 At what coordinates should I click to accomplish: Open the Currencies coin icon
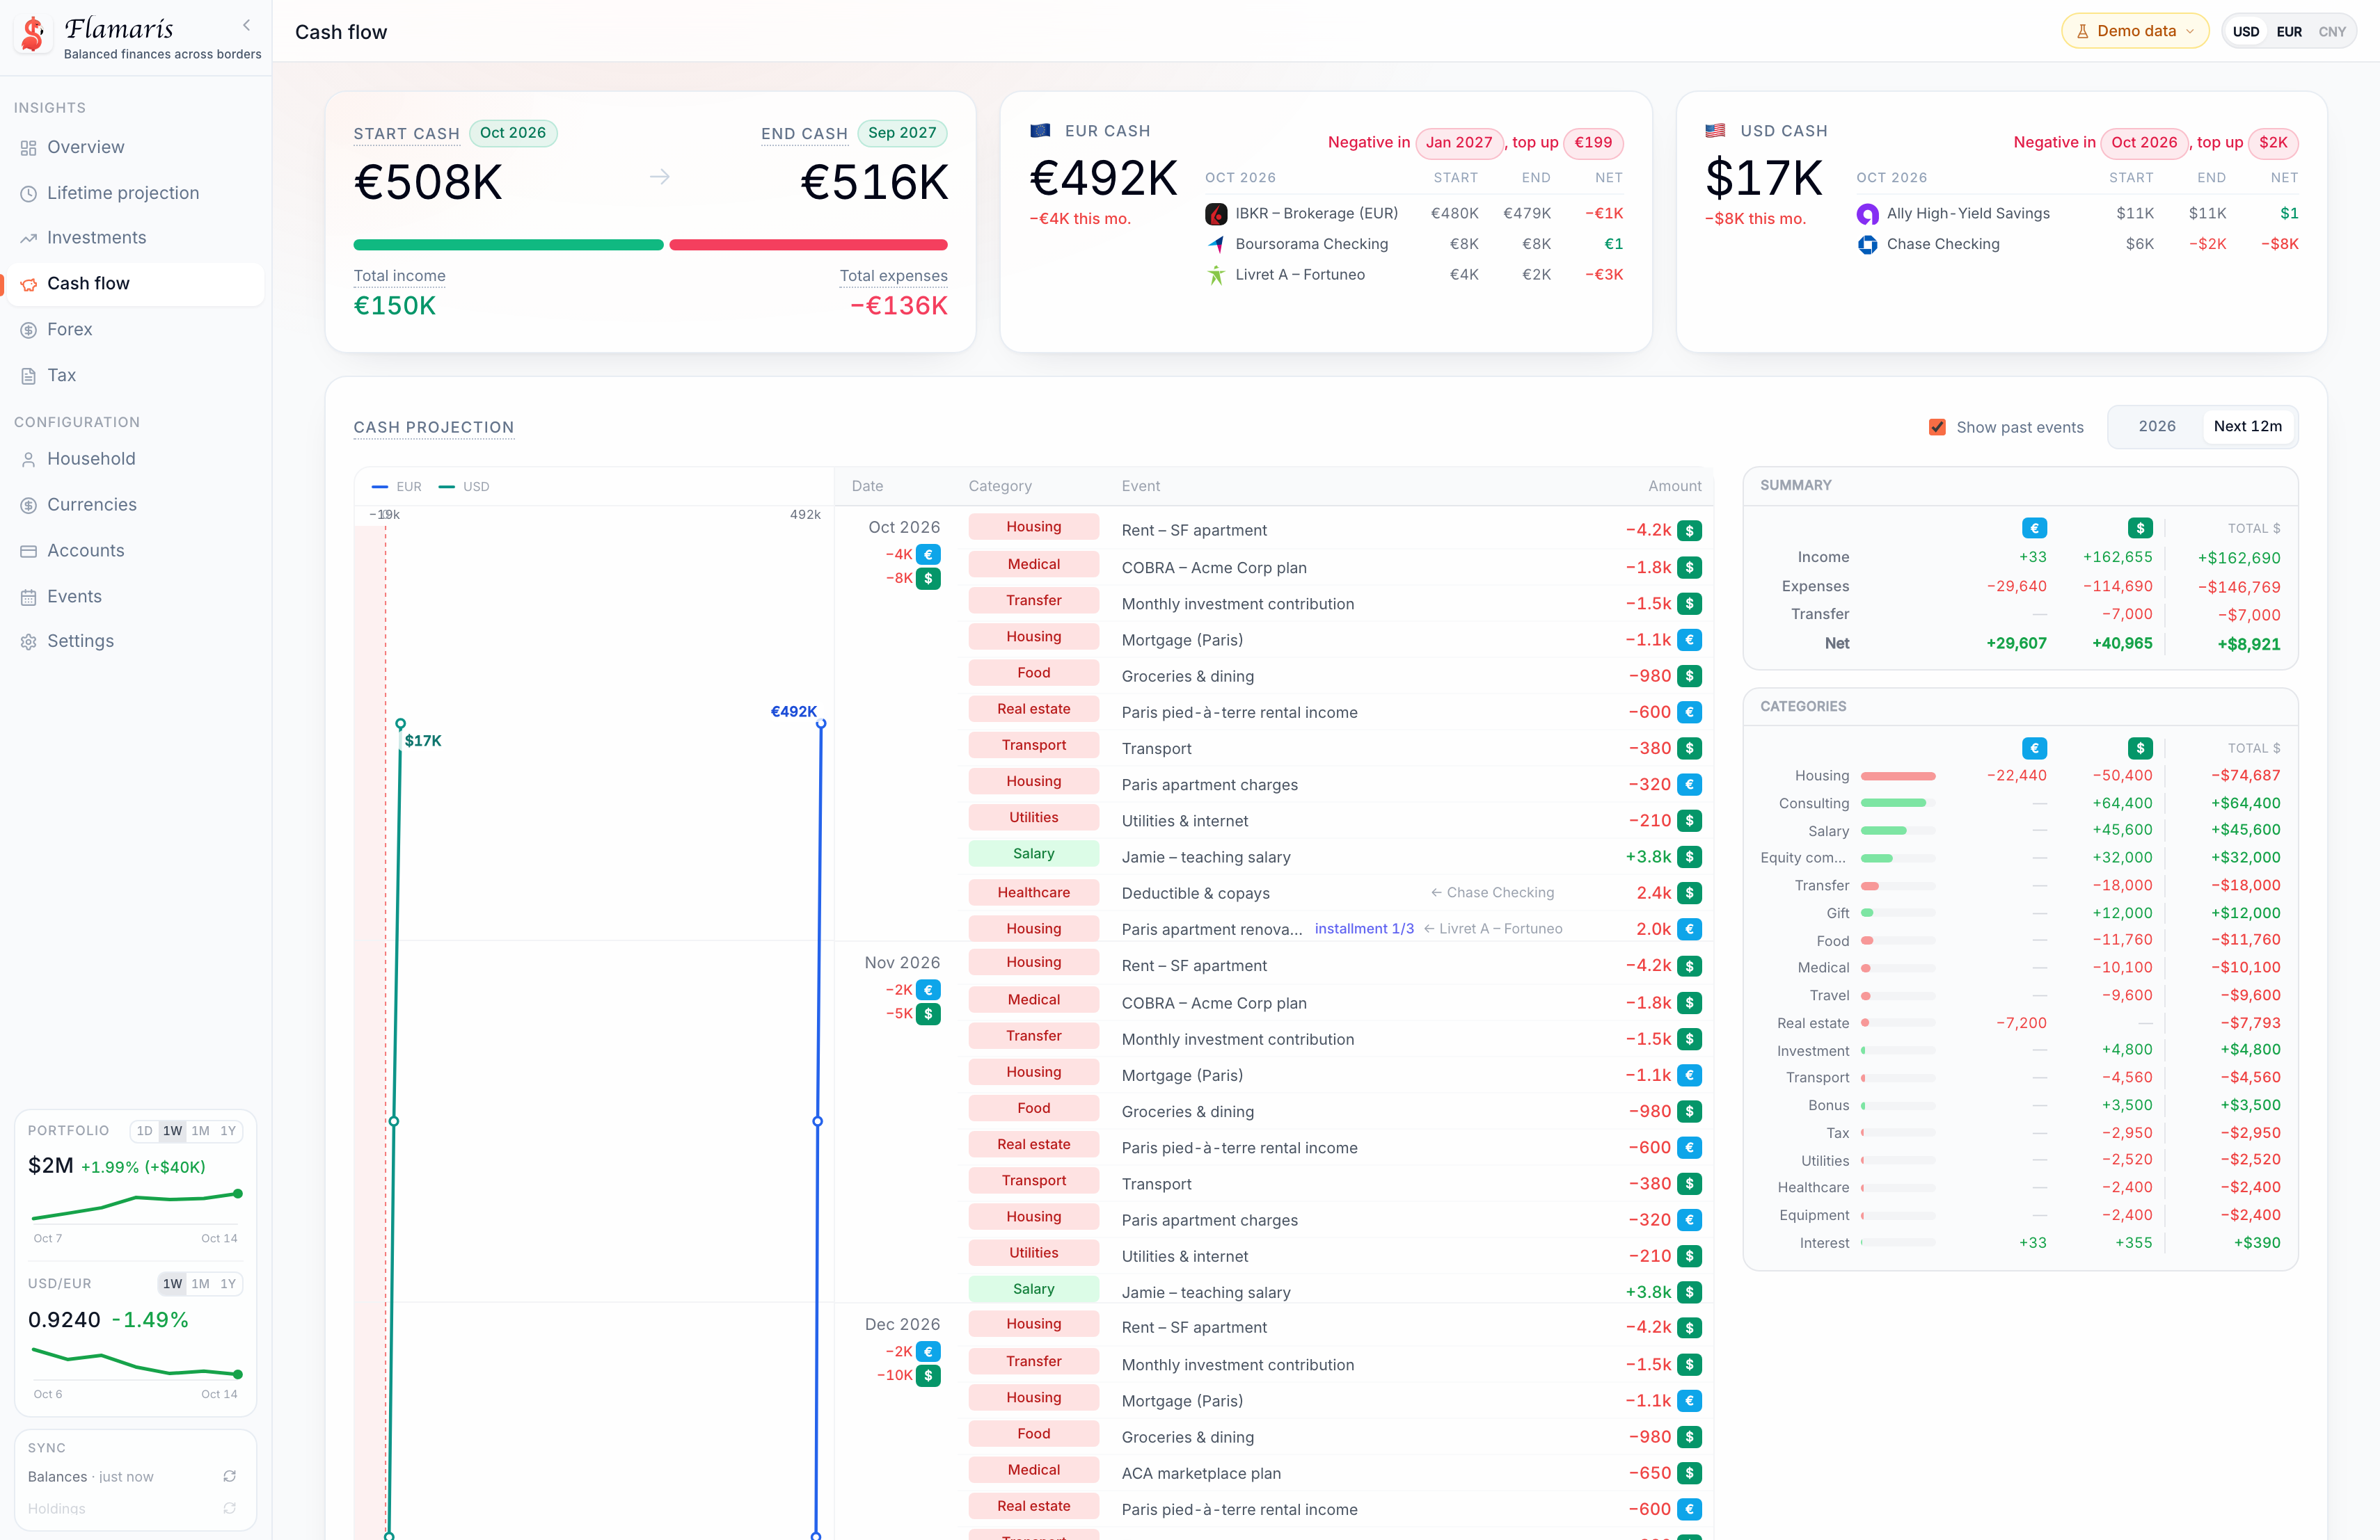point(28,506)
